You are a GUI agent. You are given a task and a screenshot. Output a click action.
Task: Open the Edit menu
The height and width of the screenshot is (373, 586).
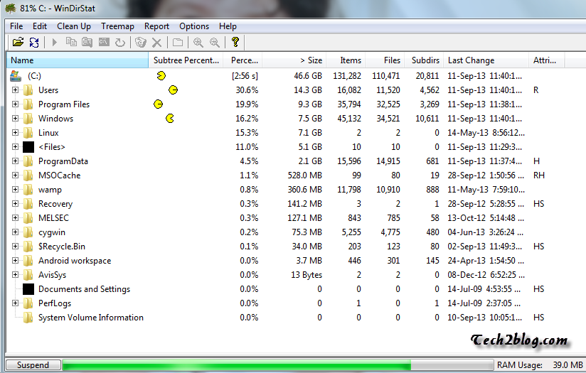[40, 26]
